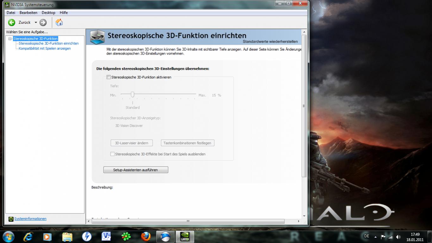Click the Action Center flag tray icon
Viewport: 432px width, 243px height.
coord(383,237)
